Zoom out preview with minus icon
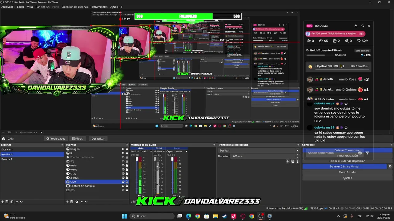This screenshot has height=221, width=394. click(3, 132)
